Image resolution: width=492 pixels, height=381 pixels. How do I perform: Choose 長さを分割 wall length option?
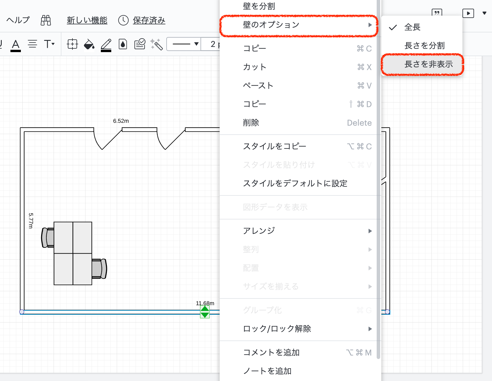pos(424,46)
